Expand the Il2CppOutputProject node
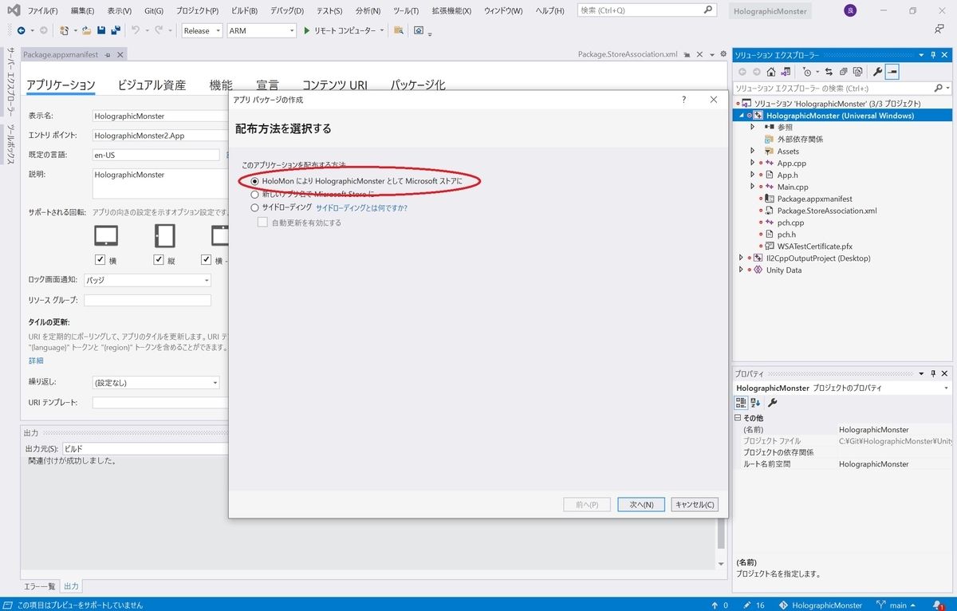 pyautogui.click(x=741, y=258)
